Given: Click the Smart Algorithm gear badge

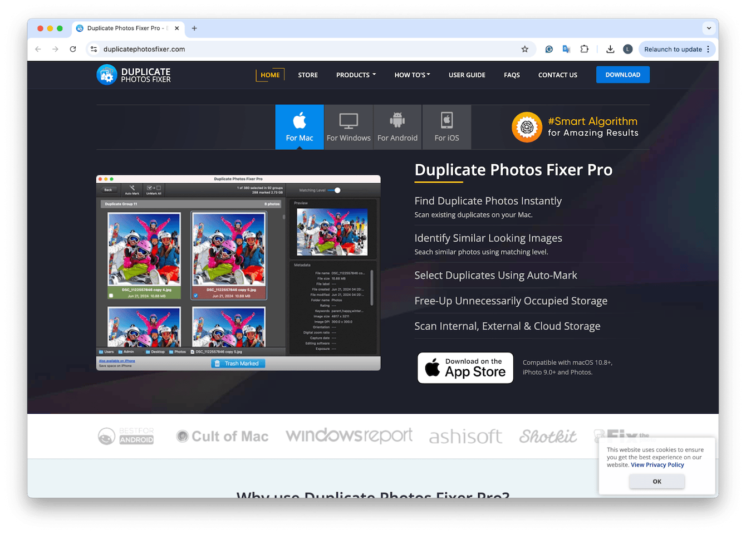Looking at the screenshot, I should (527, 127).
